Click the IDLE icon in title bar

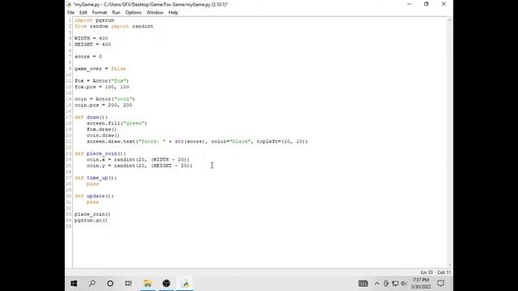69,4
